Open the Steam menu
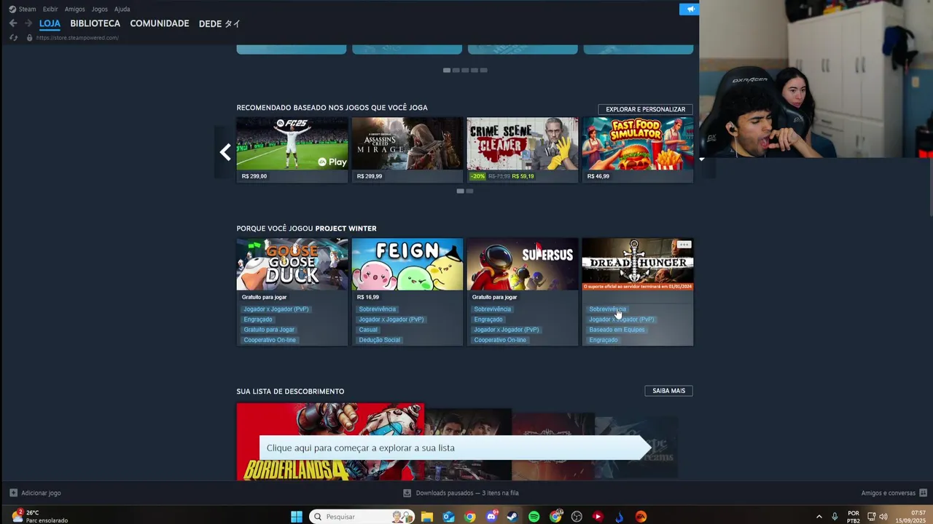The width and height of the screenshot is (933, 524). tap(22, 9)
